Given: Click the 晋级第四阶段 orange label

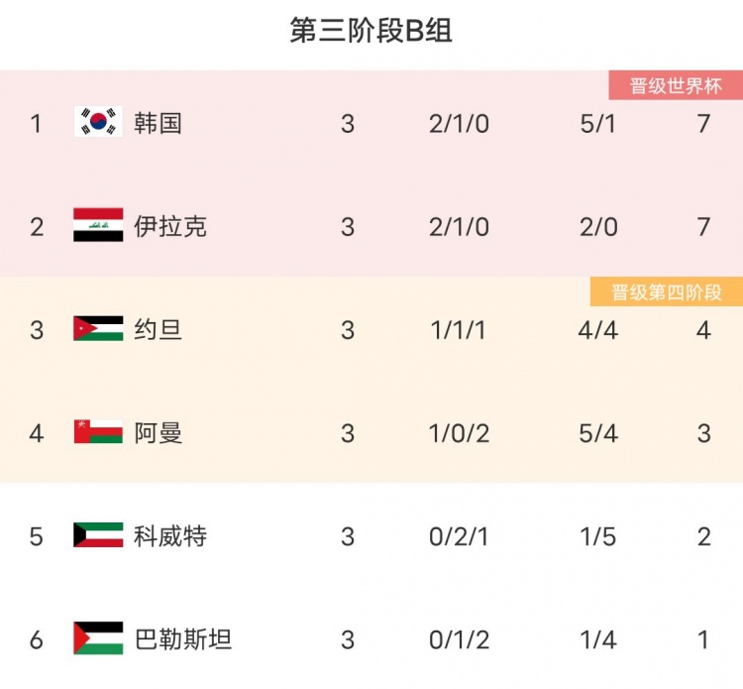Looking at the screenshot, I should pos(667,291).
